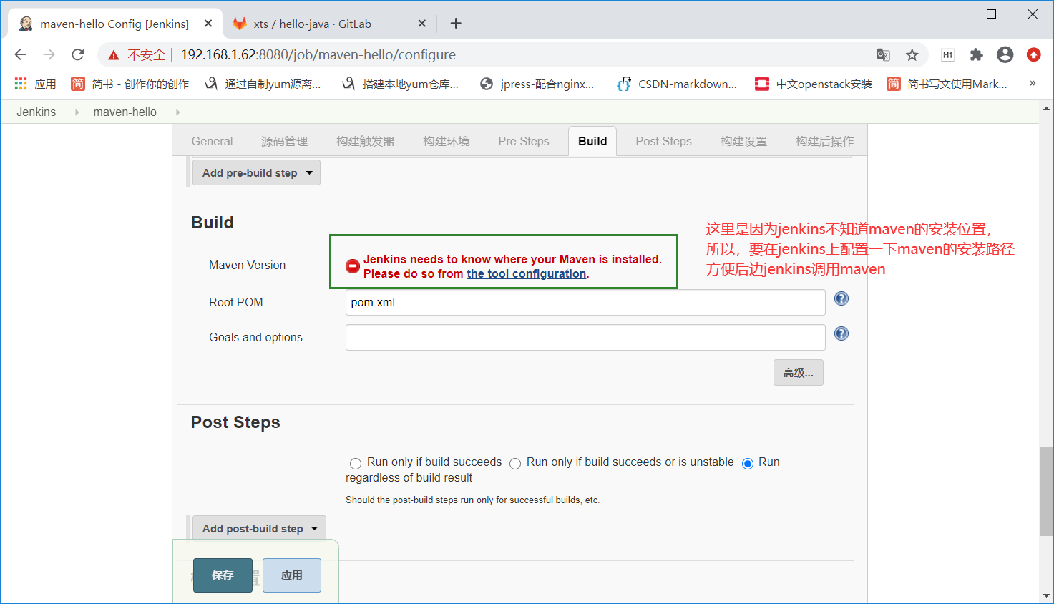This screenshot has height=604, width=1054.
Task: Click the 保存 save button
Action: click(x=223, y=575)
